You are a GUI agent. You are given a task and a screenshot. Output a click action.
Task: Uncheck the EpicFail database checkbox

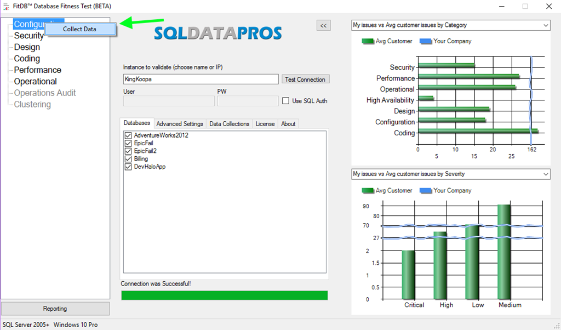tap(128, 143)
